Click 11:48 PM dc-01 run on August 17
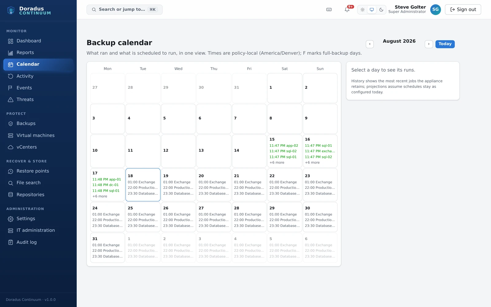Viewport: 491px width, 307px height. [x=106, y=185]
